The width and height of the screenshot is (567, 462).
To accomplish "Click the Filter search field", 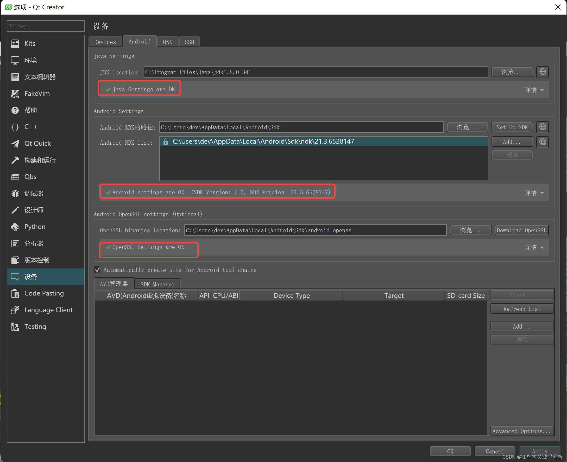I will (x=46, y=26).
